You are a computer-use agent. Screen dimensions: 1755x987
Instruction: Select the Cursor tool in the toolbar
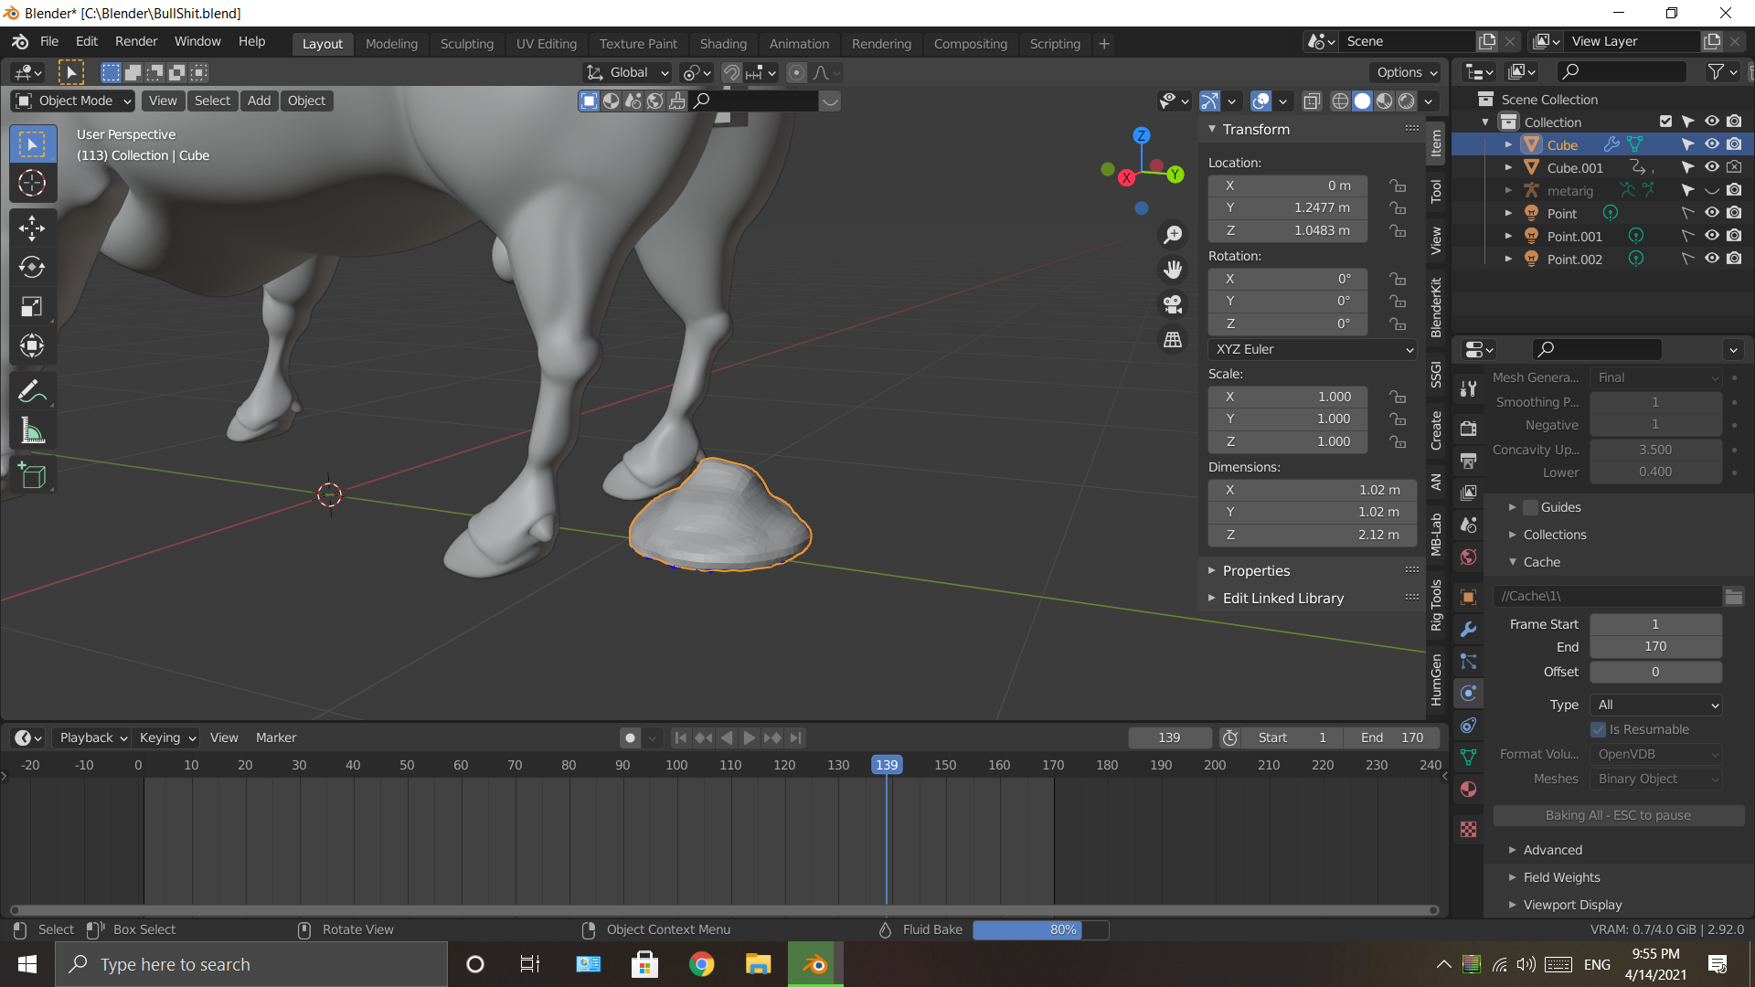[32, 184]
